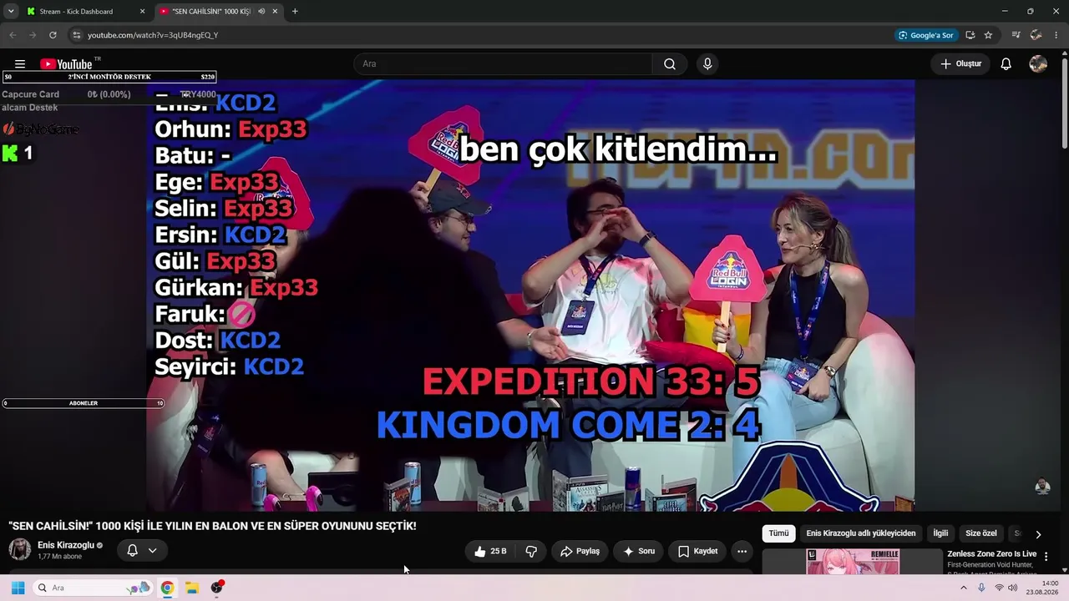Image resolution: width=1069 pixels, height=601 pixels.
Task: Open the Windows Start menu
Action: 18,588
